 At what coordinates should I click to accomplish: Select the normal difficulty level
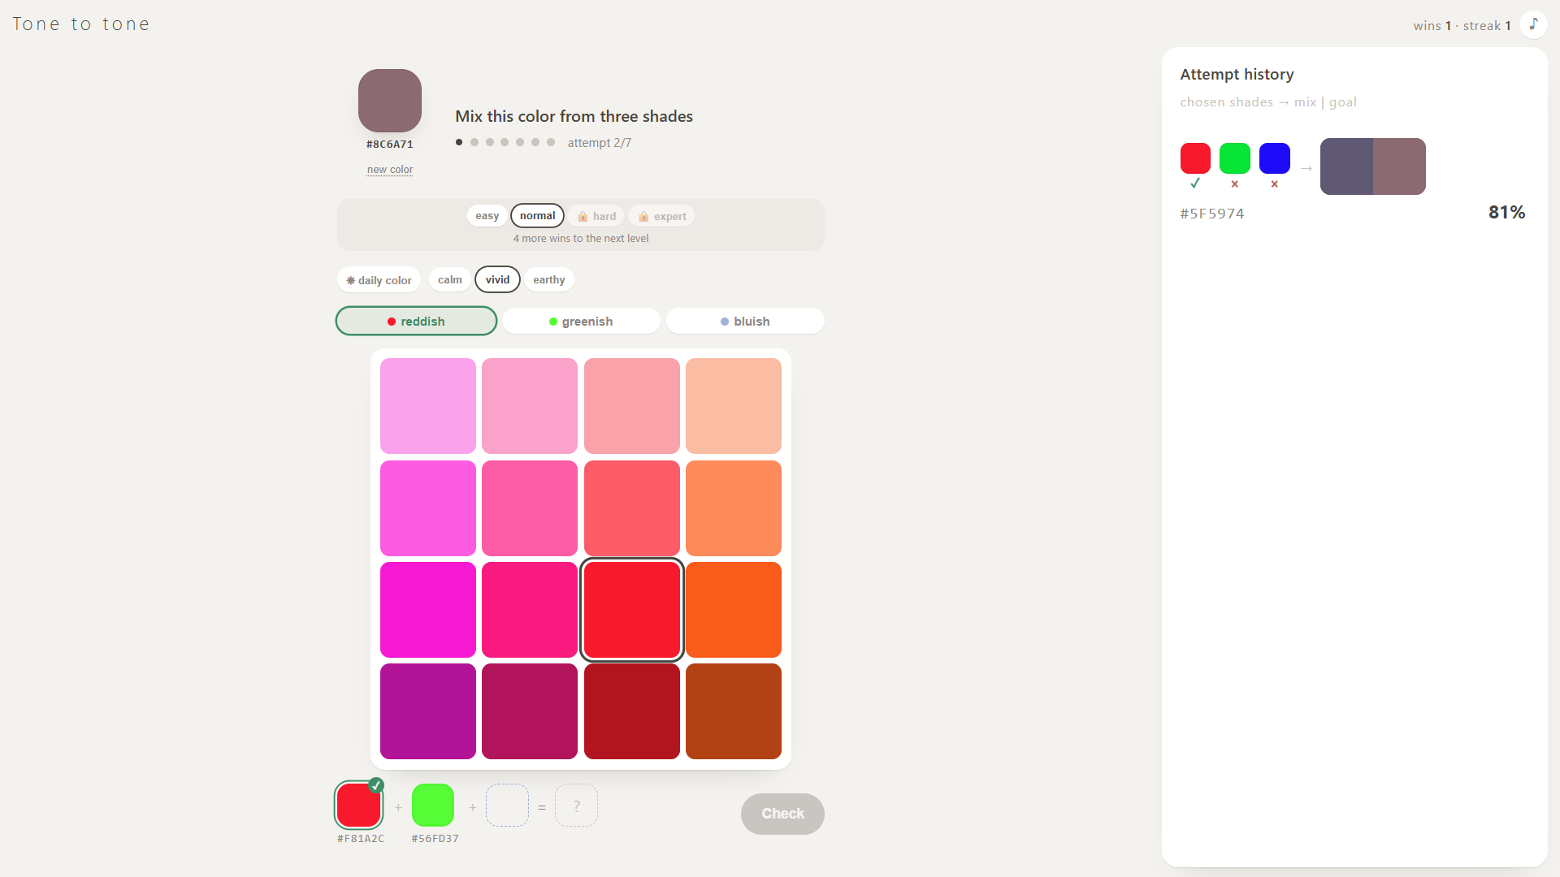(x=537, y=216)
